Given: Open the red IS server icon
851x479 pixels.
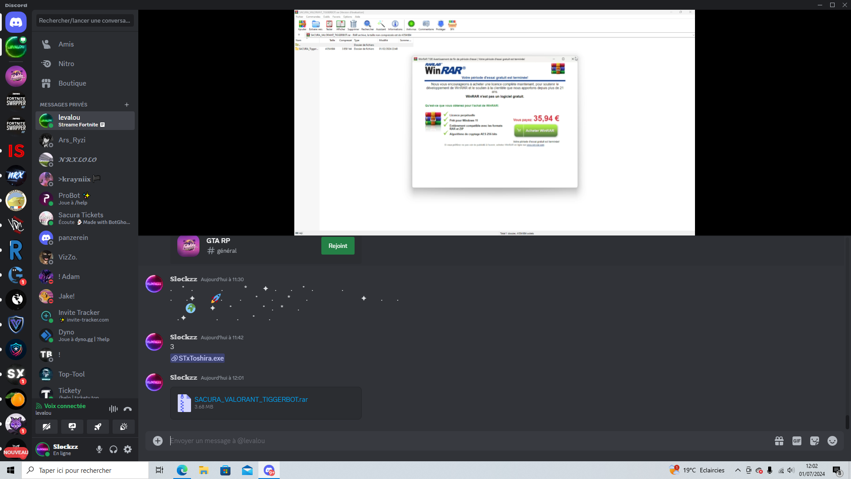Looking at the screenshot, I should [16, 151].
